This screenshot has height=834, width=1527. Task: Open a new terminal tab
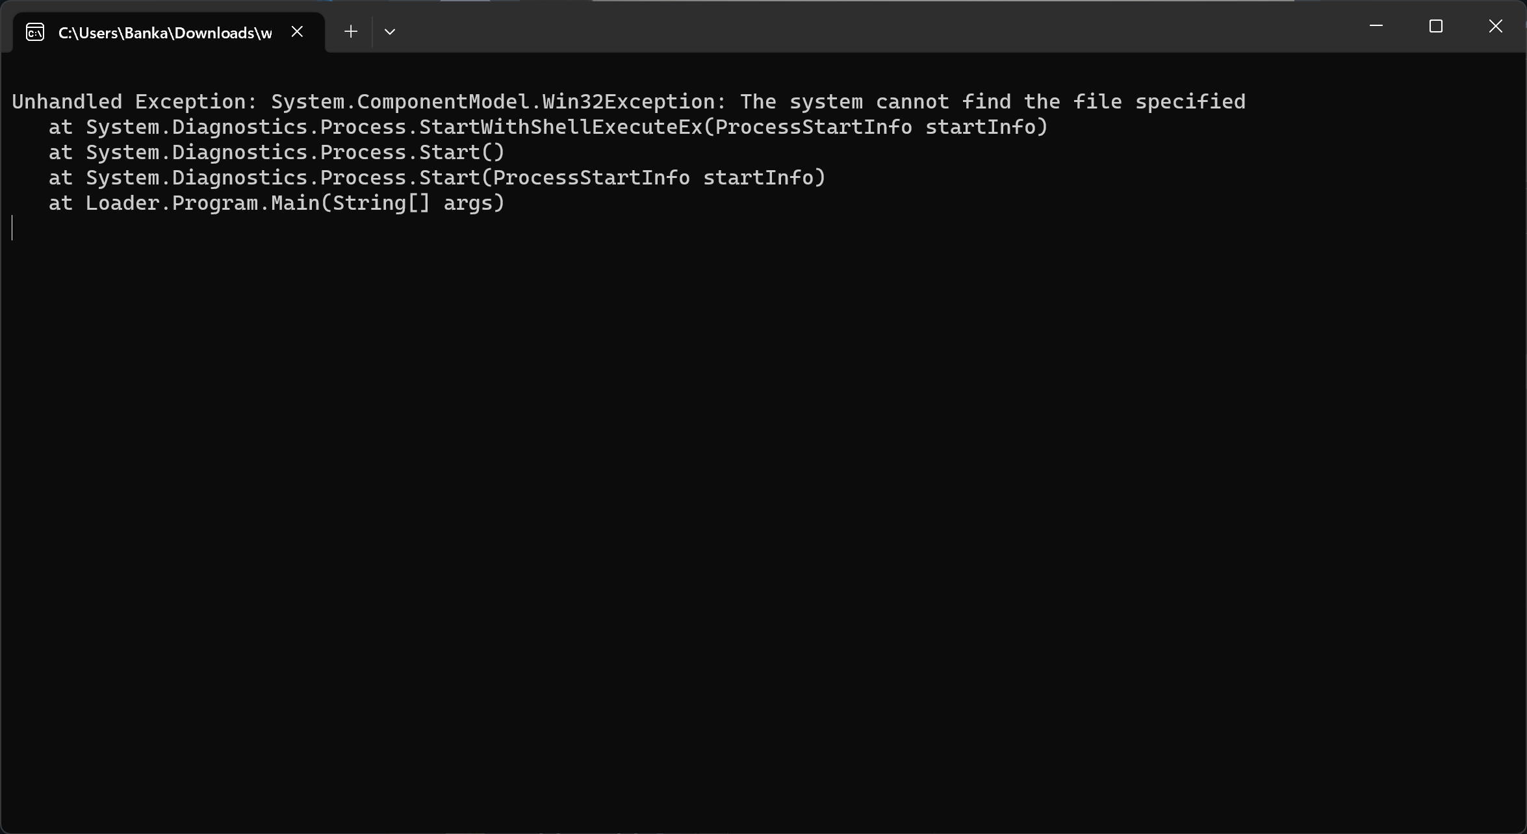(x=351, y=31)
